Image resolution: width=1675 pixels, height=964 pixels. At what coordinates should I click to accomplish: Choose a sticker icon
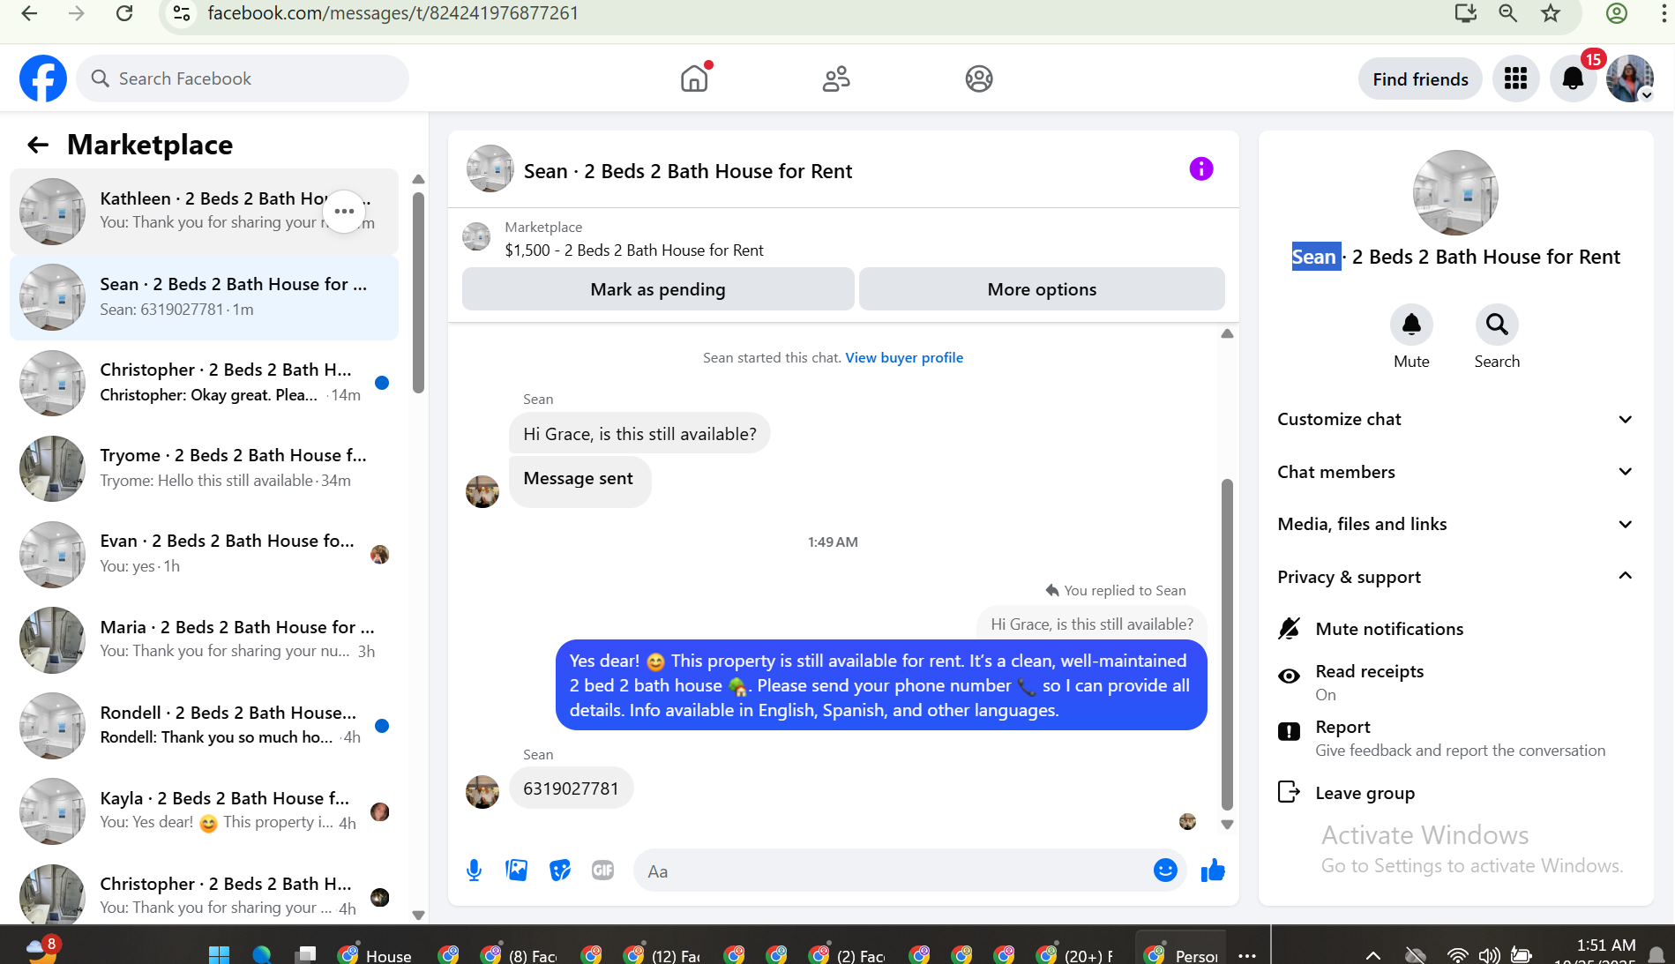pos(560,871)
